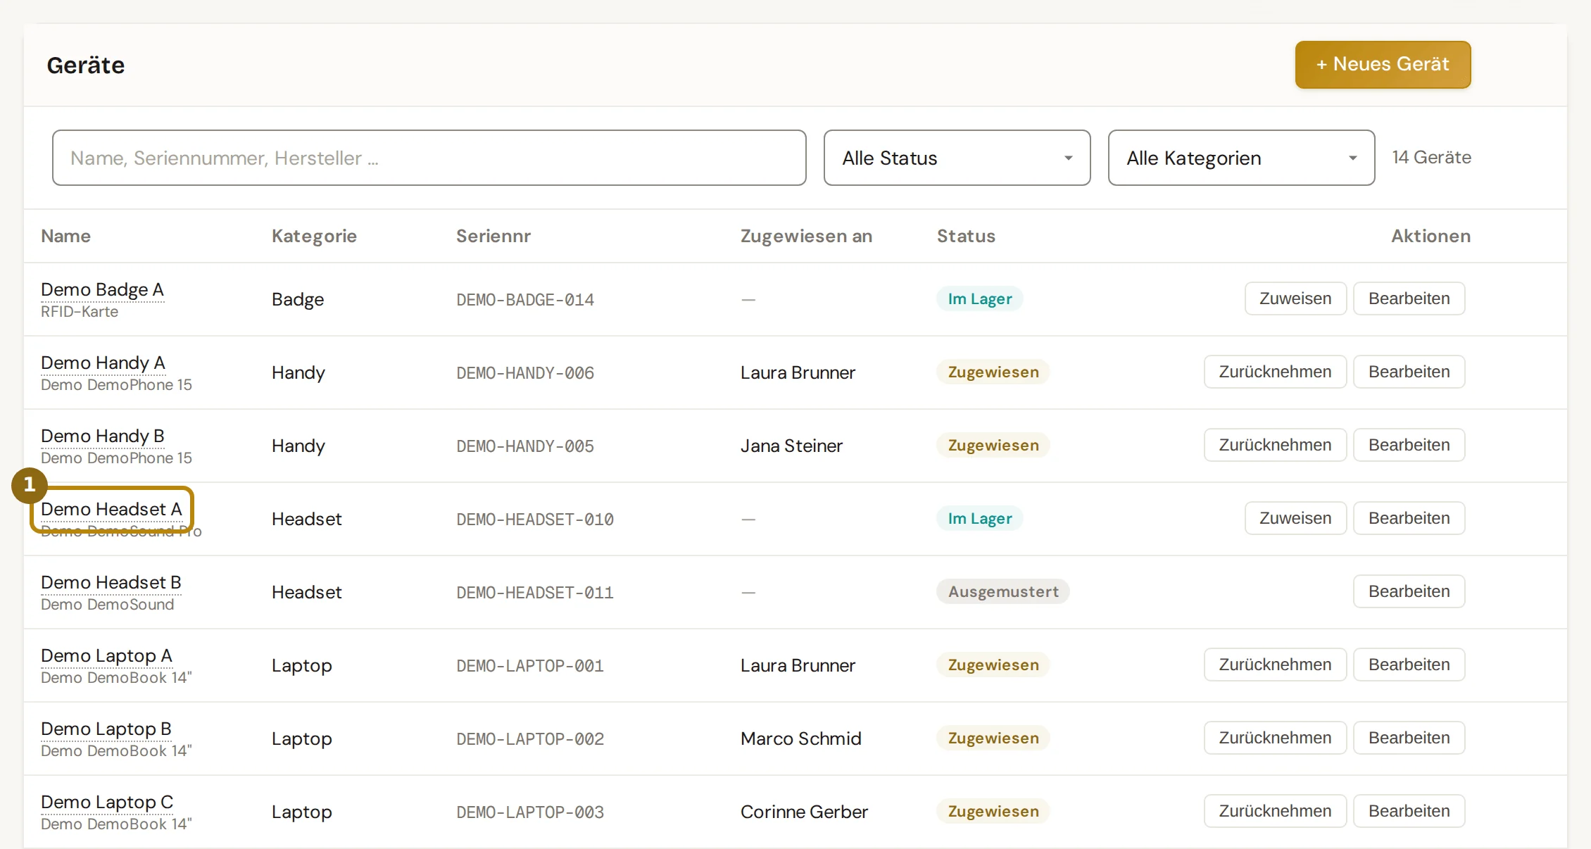The image size is (1591, 849).
Task: Click the Im Lager badge for Demo Badge A
Action: pos(979,298)
